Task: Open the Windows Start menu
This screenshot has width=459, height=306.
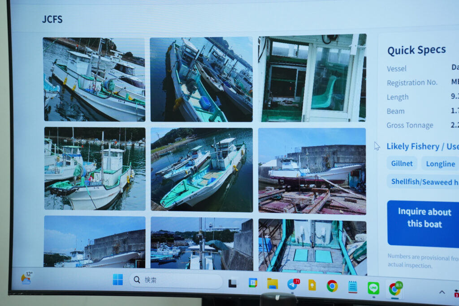Action: pyautogui.click(x=118, y=280)
